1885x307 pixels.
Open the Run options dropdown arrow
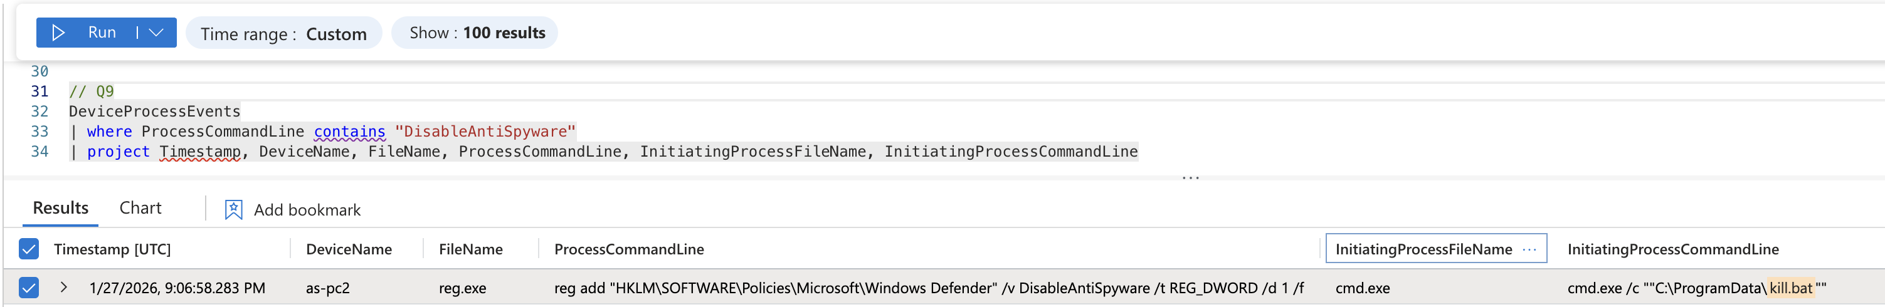156,33
